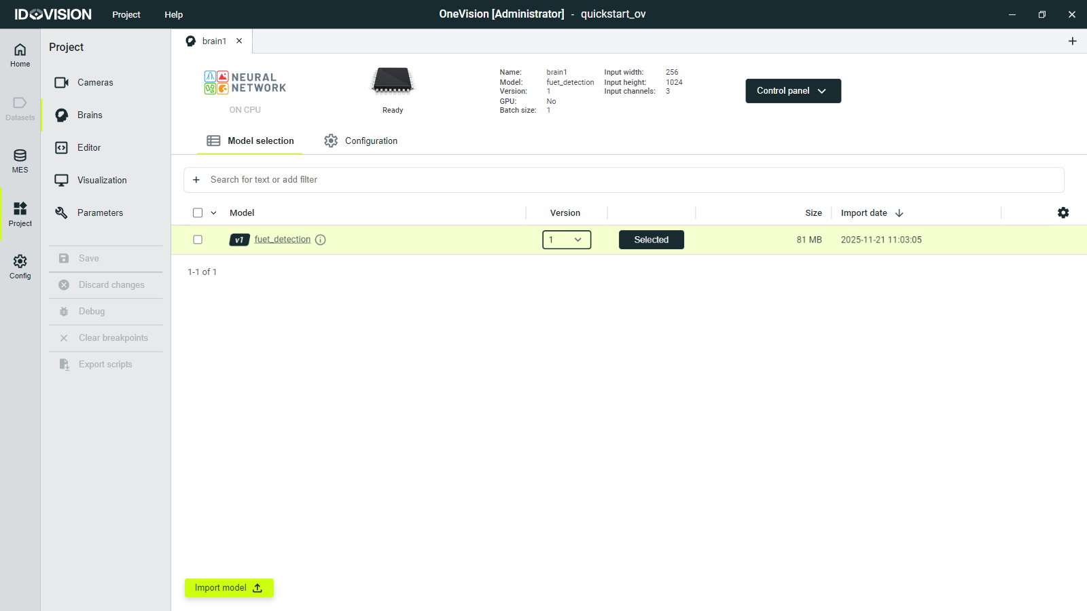1087x611 pixels.
Task: Open the MES database icon
Action: click(20, 161)
